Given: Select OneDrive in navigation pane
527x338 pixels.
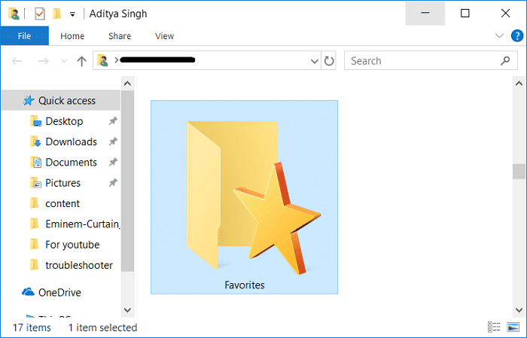Looking at the screenshot, I should pyautogui.click(x=59, y=293).
